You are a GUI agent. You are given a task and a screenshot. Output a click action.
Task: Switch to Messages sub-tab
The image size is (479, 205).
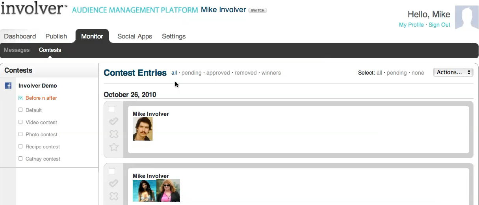click(17, 50)
